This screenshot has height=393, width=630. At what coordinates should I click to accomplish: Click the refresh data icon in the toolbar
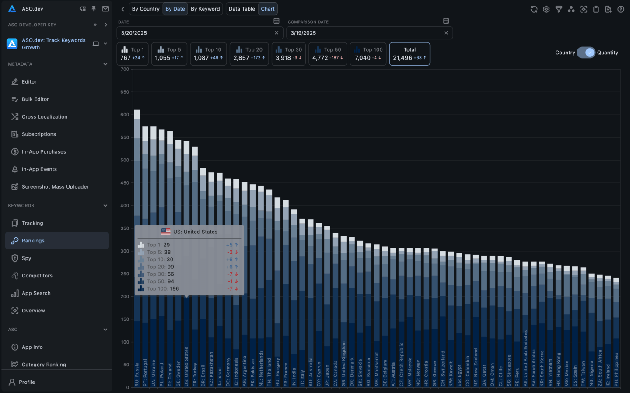[534, 8]
